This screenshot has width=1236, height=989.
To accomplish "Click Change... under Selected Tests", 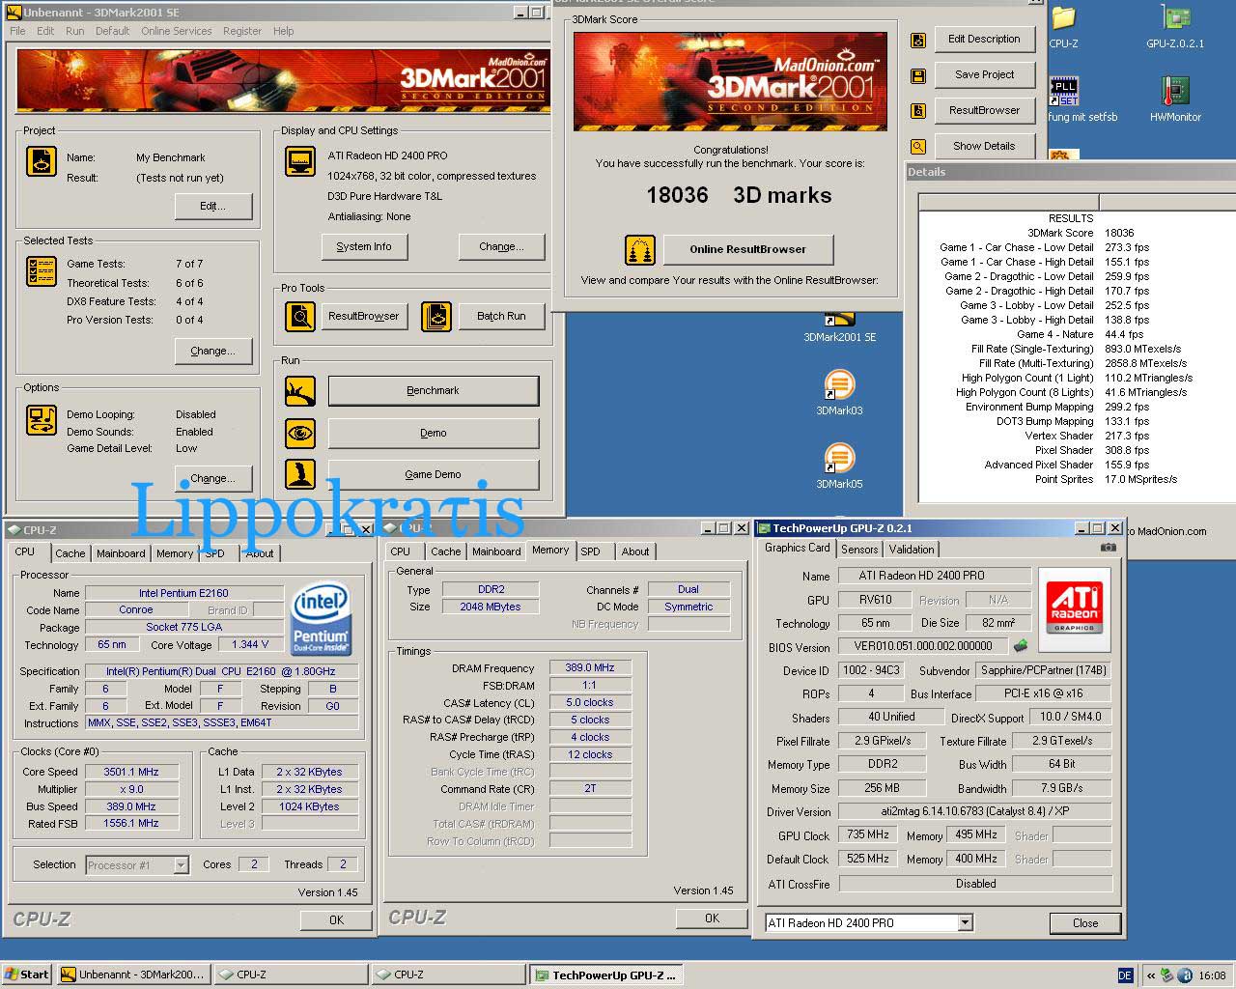I will pos(213,351).
